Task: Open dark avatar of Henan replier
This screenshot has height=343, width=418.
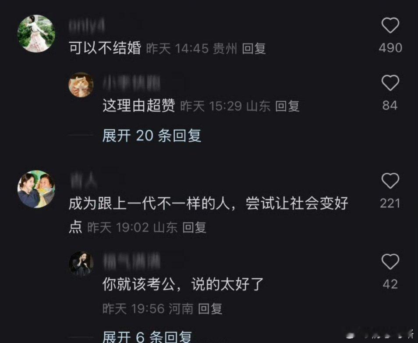Action: tap(81, 264)
